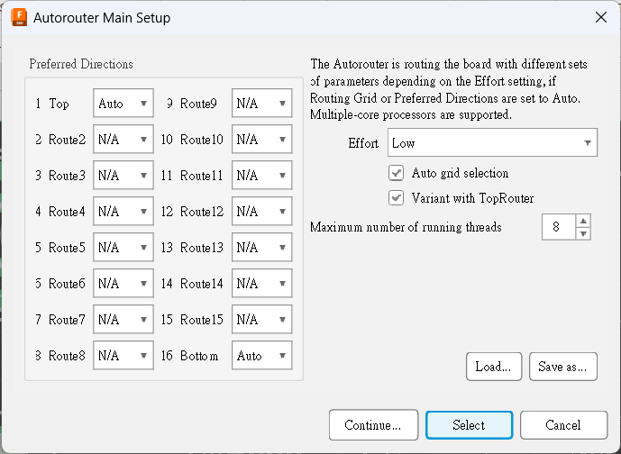The height and width of the screenshot is (454, 621).
Task: Open the Bottom layer direction dropdown
Action: pos(262,356)
